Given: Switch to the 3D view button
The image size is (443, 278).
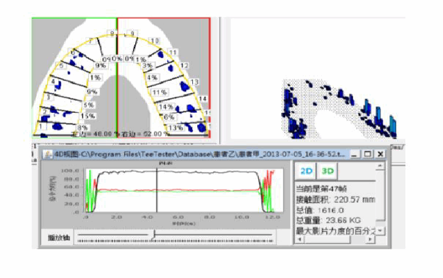Looking at the screenshot, I should [x=328, y=171].
